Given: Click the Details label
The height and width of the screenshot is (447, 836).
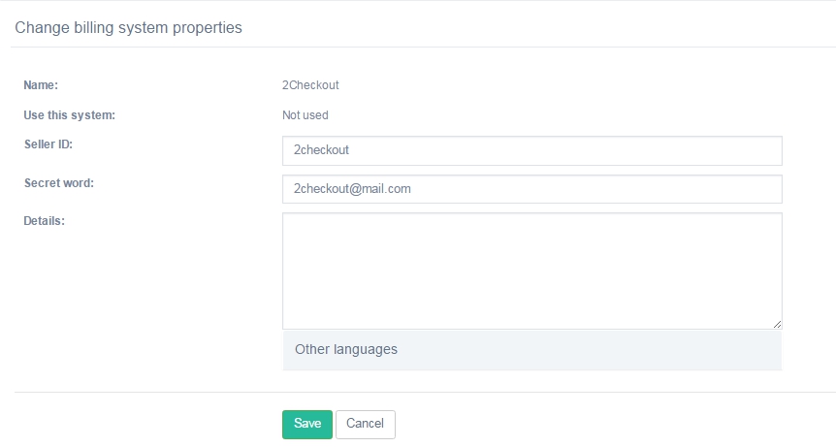Looking at the screenshot, I should pos(44,221).
